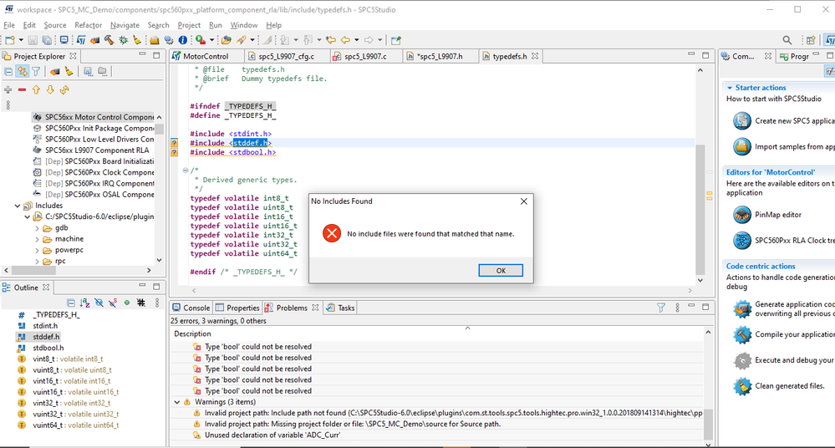Image resolution: width=835 pixels, height=448 pixels.
Task: Click the New file toolbar icon
Action: pos(9,40)
